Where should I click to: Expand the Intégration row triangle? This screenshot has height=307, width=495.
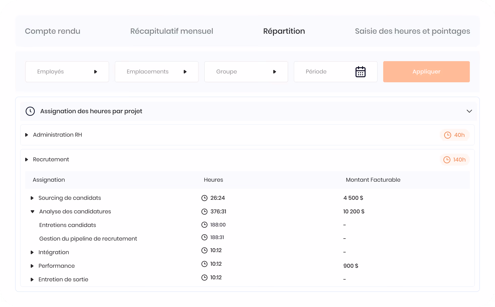point(32,252)
